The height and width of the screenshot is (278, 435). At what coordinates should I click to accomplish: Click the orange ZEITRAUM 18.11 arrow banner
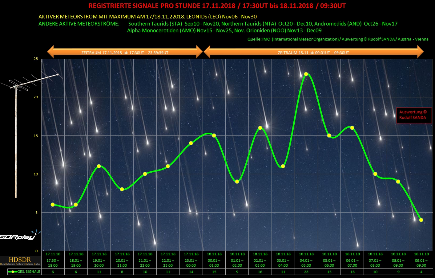[x=313, y=53]
